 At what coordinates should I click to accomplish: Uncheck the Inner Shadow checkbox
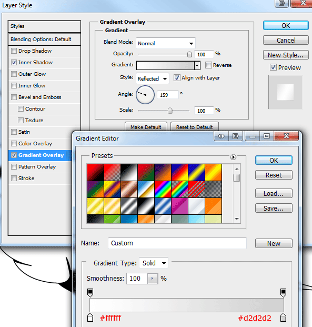14,62
